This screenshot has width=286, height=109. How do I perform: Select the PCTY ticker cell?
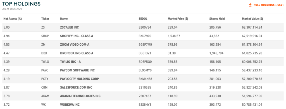(45, 79)
